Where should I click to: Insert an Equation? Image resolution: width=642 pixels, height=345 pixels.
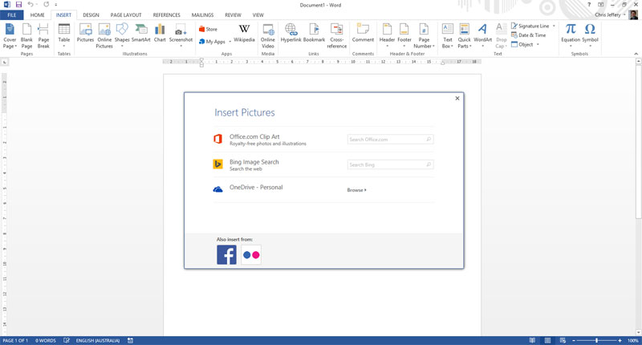[x=571, y=35]
